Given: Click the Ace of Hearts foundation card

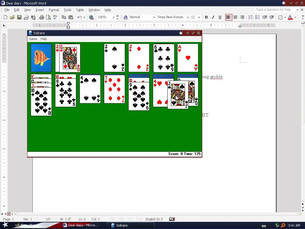Looking at the screenshot, I should [x=188, y=58].
